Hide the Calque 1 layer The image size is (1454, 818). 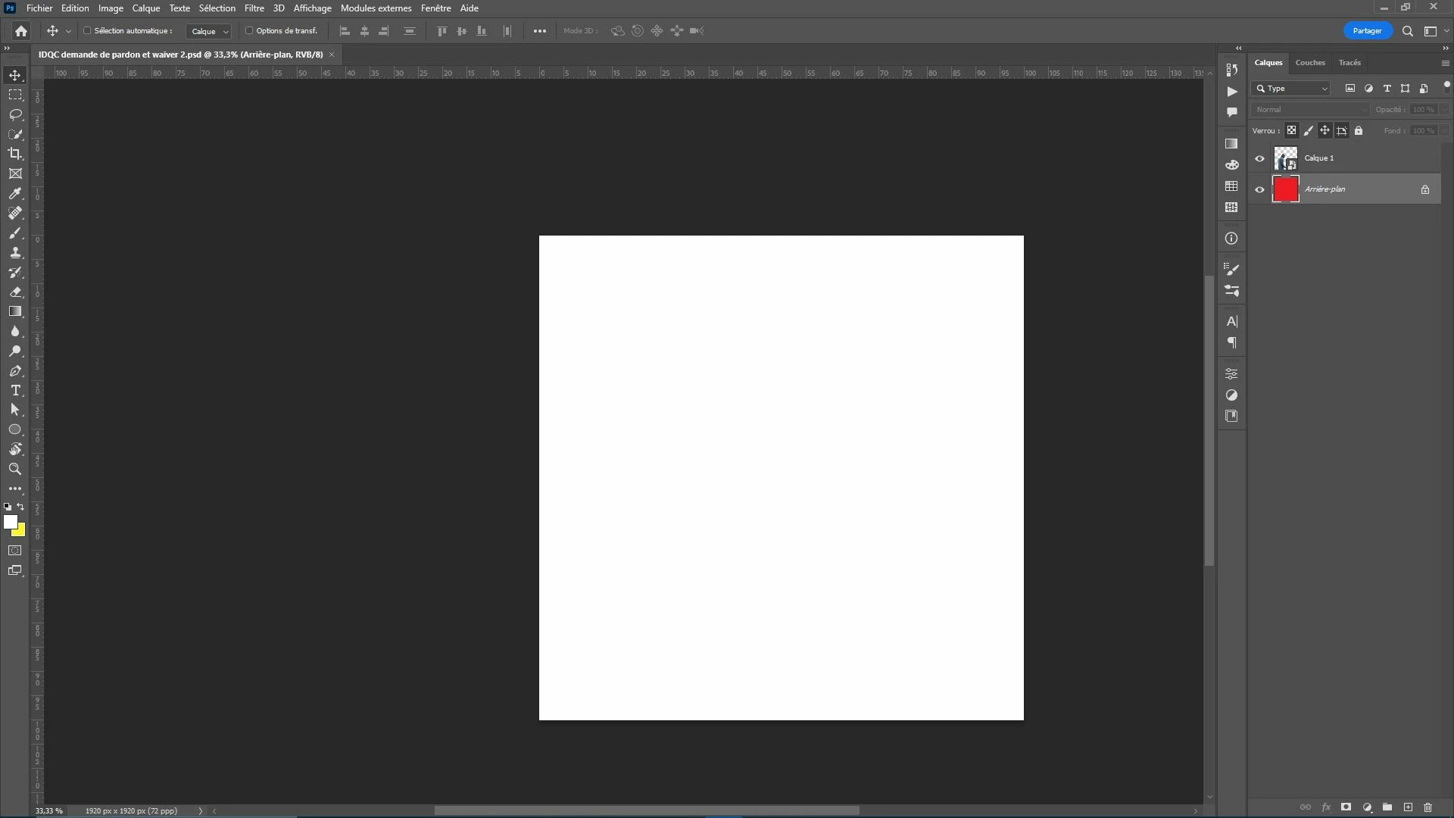[1260, 158]
